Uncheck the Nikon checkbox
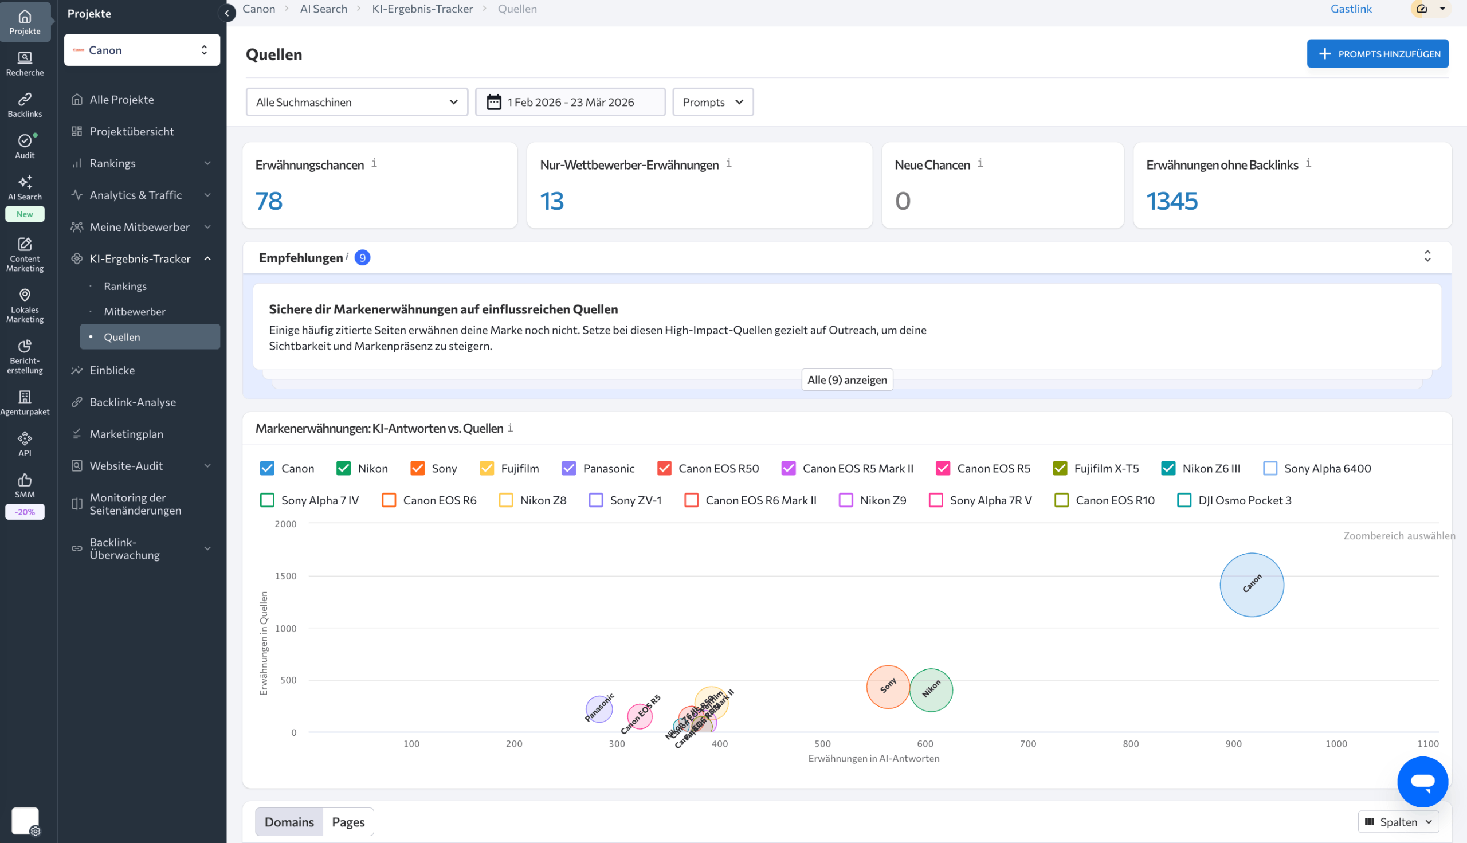The width and height of the screenshot is (1467, 843). point(343,468)
